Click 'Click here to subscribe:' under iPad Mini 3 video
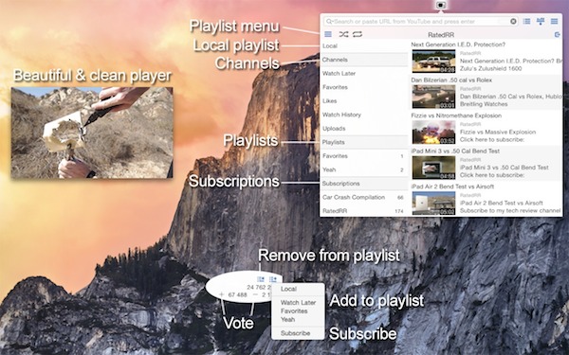Viewport: 569px width, 355px height. pyautogui.click(x=491, y=175)
